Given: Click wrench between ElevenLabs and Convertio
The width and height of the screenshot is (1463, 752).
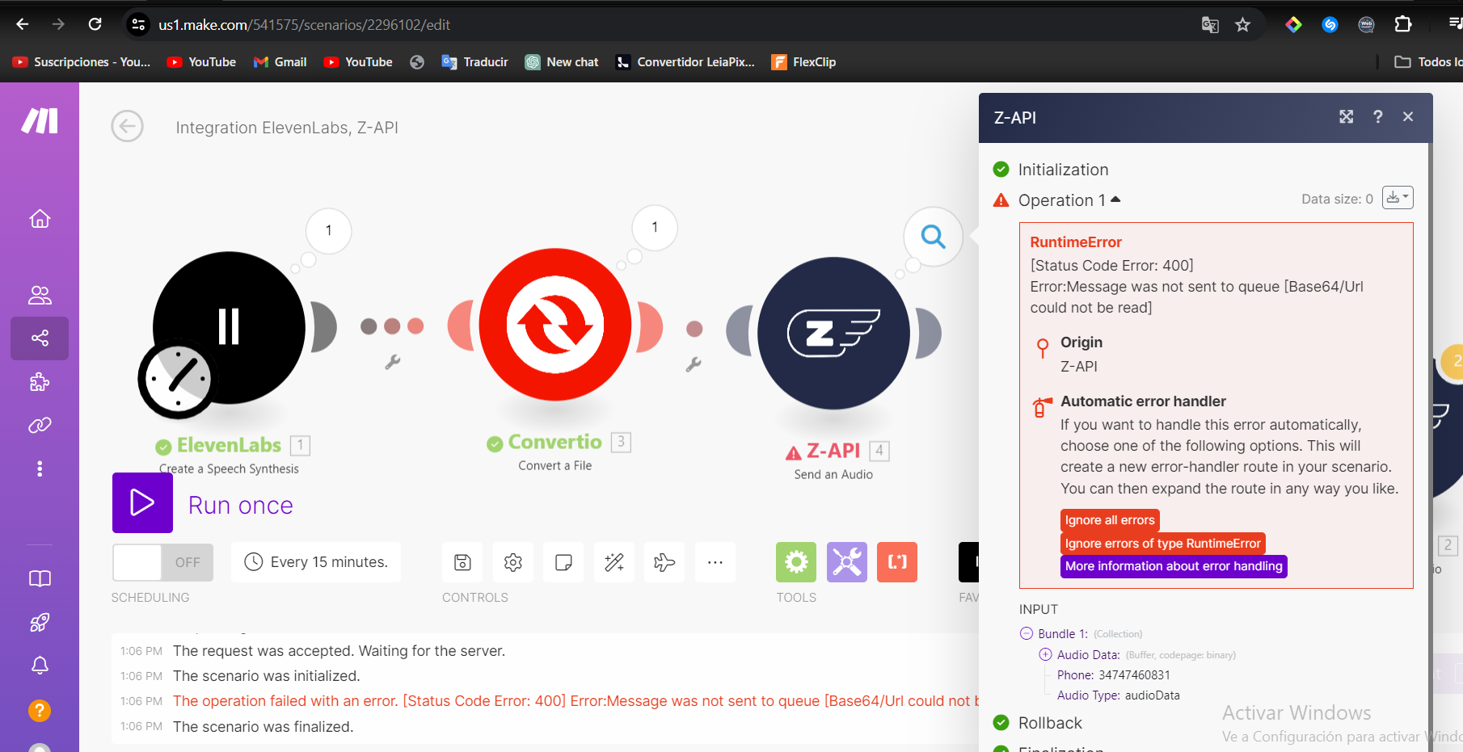Looking at the screenshot, I should click(x=393, y=362).
